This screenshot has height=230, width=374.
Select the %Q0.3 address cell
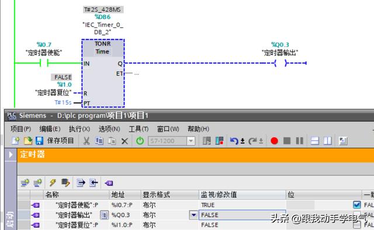(125, 215)
